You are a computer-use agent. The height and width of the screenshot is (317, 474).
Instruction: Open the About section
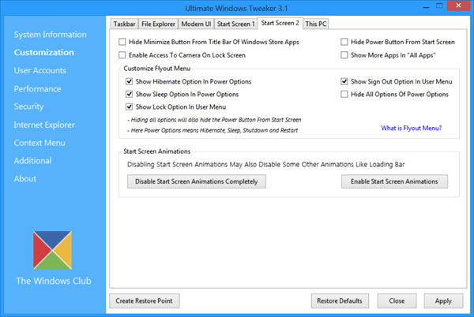tap(25, 179)
